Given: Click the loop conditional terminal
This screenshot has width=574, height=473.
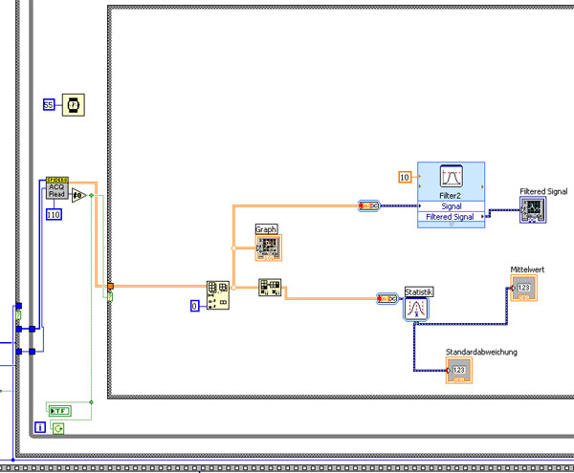Looking at the screenshot, I should coord(58,428).
